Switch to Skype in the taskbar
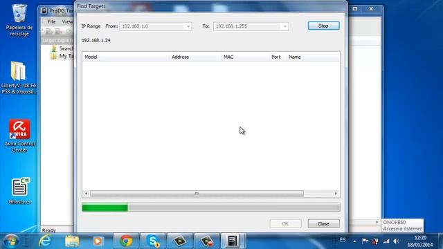This screenshot has width=443, height=249. tap(153, 241)
